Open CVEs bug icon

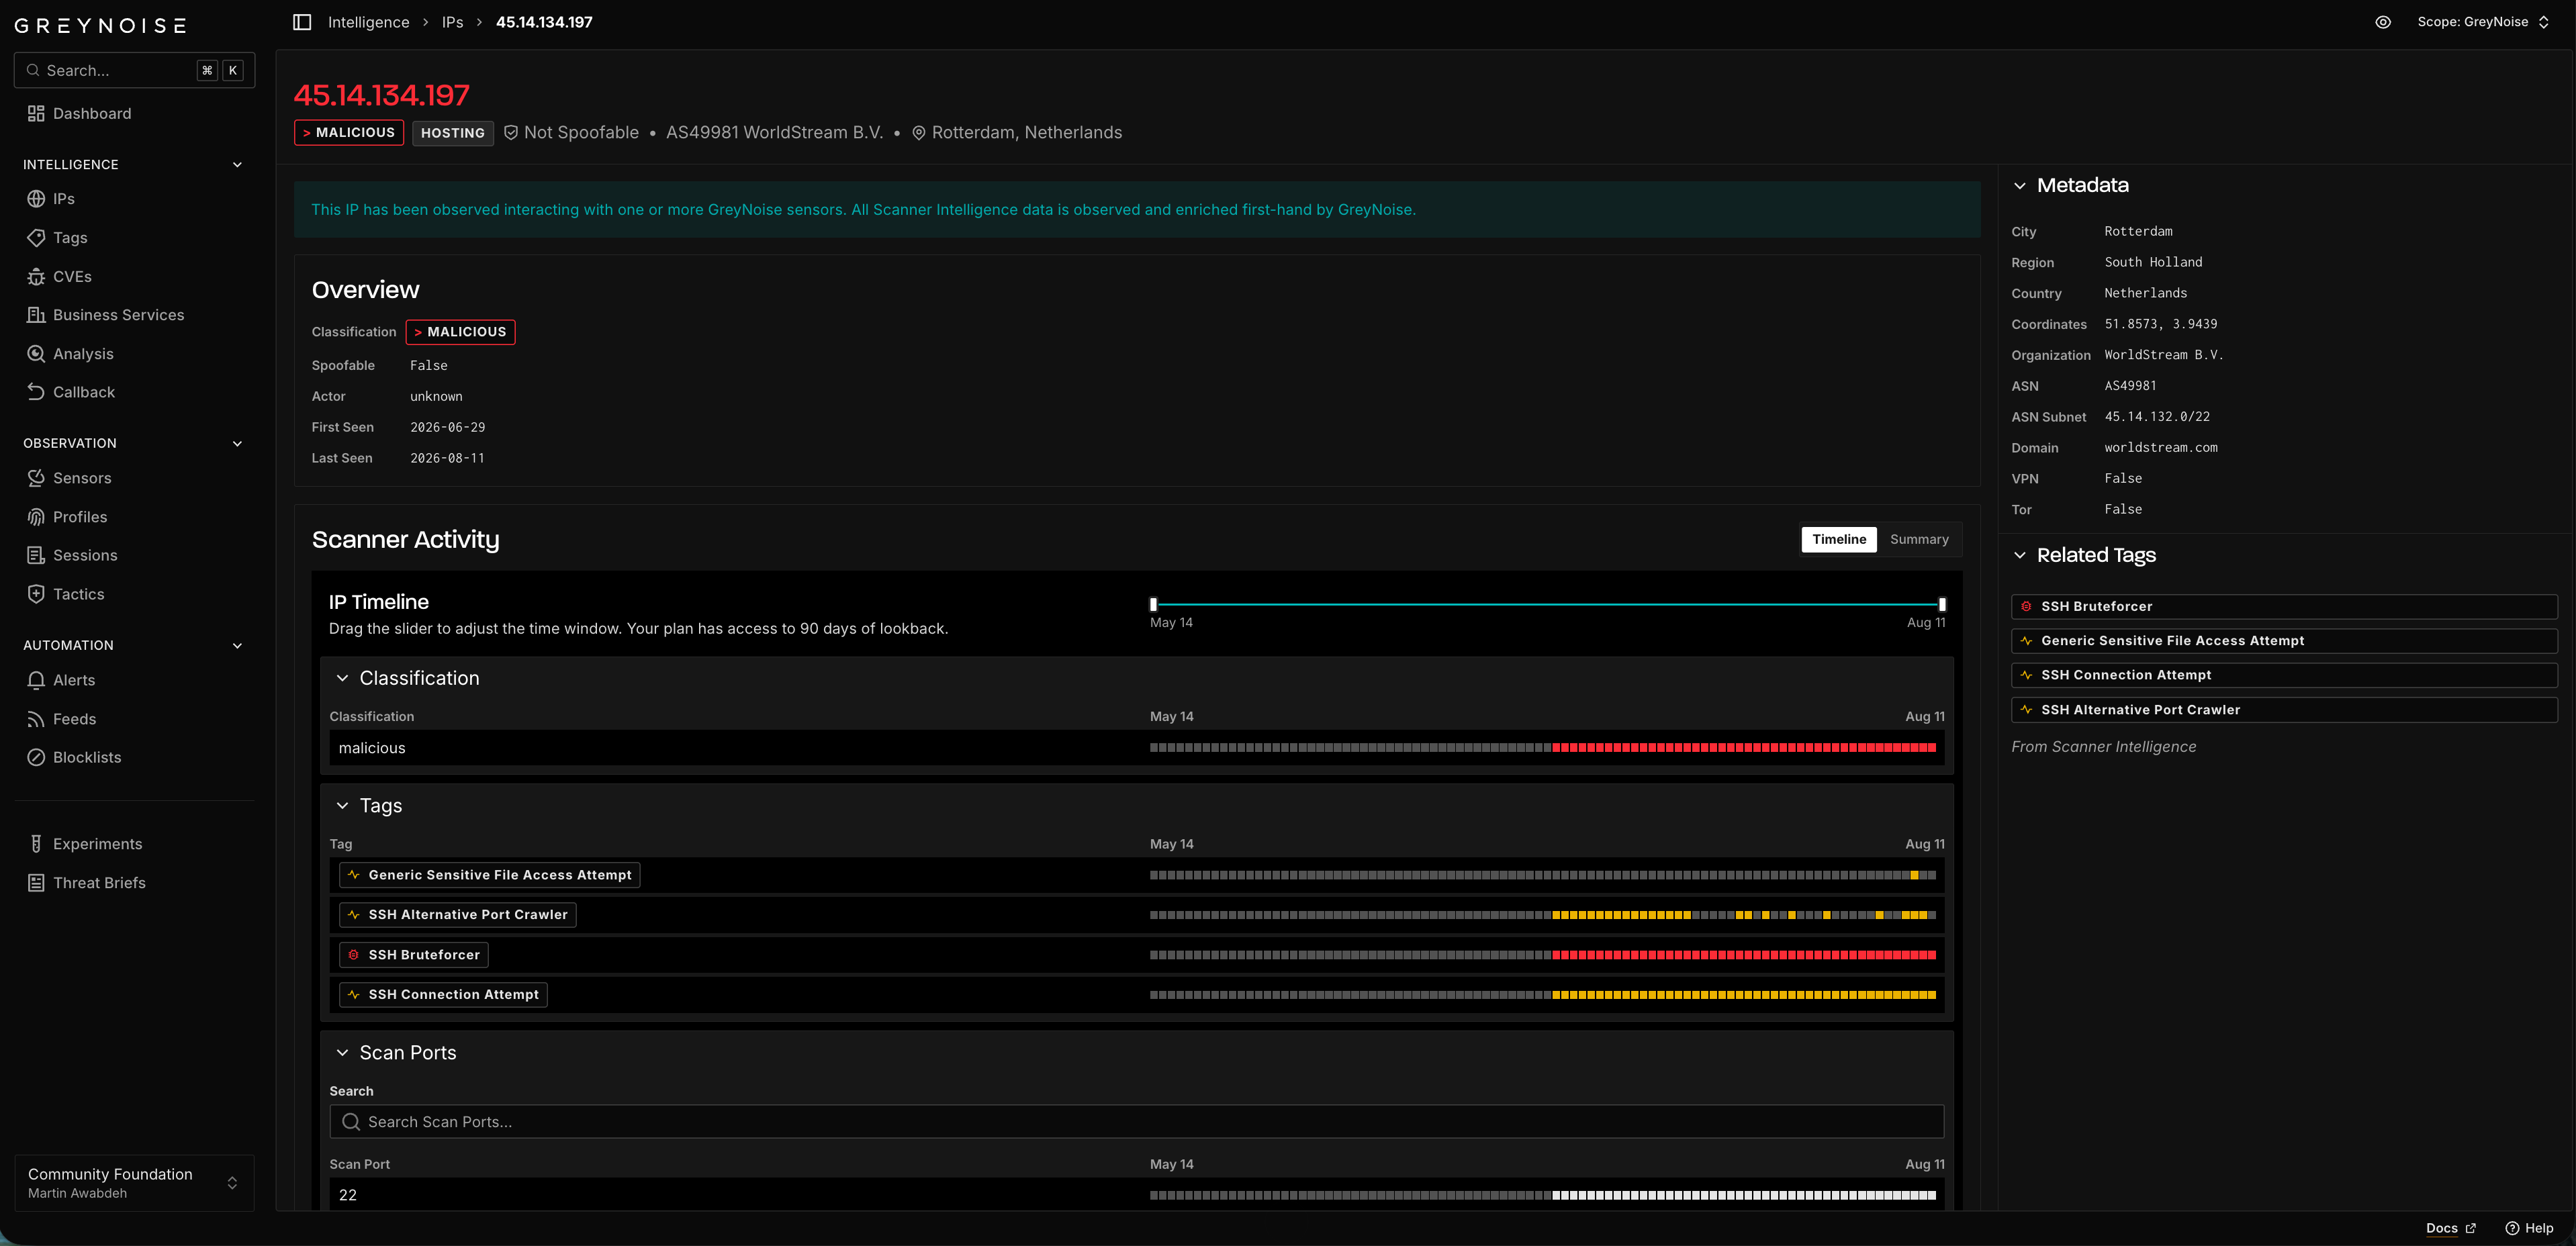(x=36, y=277)
